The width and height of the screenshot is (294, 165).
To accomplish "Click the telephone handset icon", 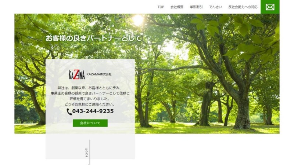I will coord(69,111).
